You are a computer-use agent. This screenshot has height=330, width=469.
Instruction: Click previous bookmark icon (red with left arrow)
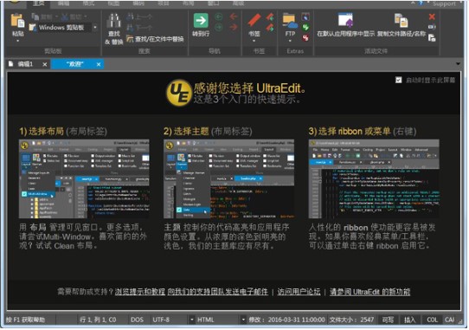(x=270, y=16)
